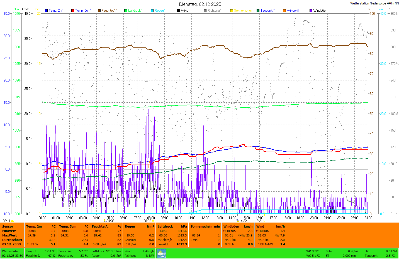Image resolution: width=399 pixels, height=259 pixels.
Task: Click the yellow Sonnenschein legend square
Action: coord(232,11)
